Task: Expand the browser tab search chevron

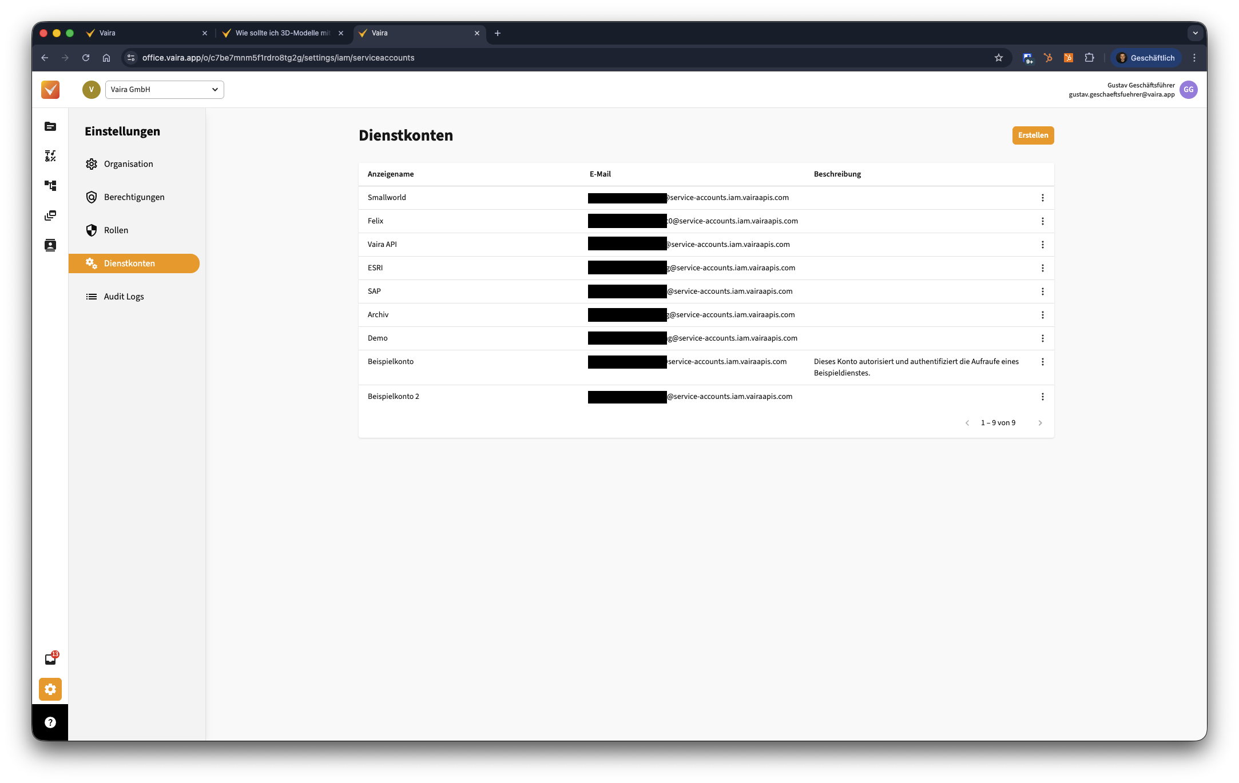Action: click(x=1195, y=33)
